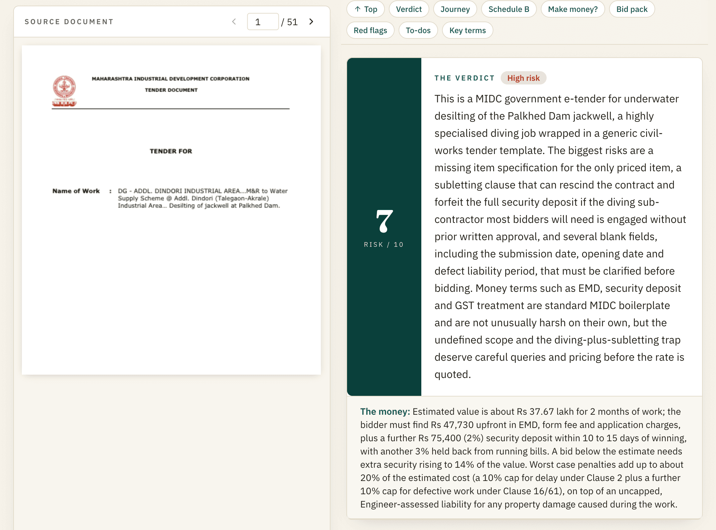Viewport: 716px width, 530px height.
Task: Click the risk score 7 number
Action: 384,221
